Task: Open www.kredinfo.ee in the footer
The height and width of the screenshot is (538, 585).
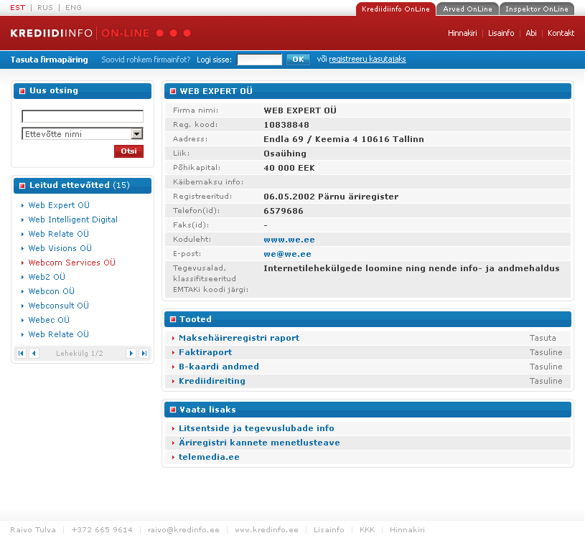Action: pyautogui.click(x=267, y=530)
